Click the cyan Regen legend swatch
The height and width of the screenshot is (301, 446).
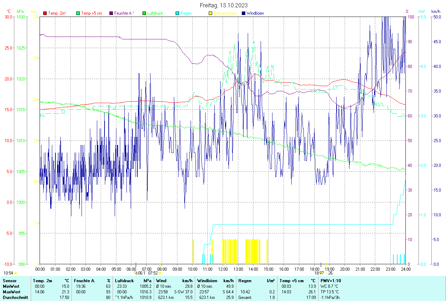coord(177,13)
